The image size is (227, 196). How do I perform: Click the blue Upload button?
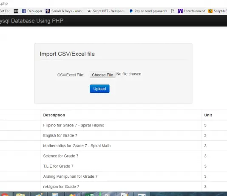point(99,89)
